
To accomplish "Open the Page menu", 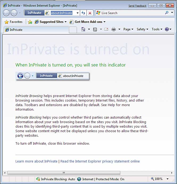I will pos(128,29).
